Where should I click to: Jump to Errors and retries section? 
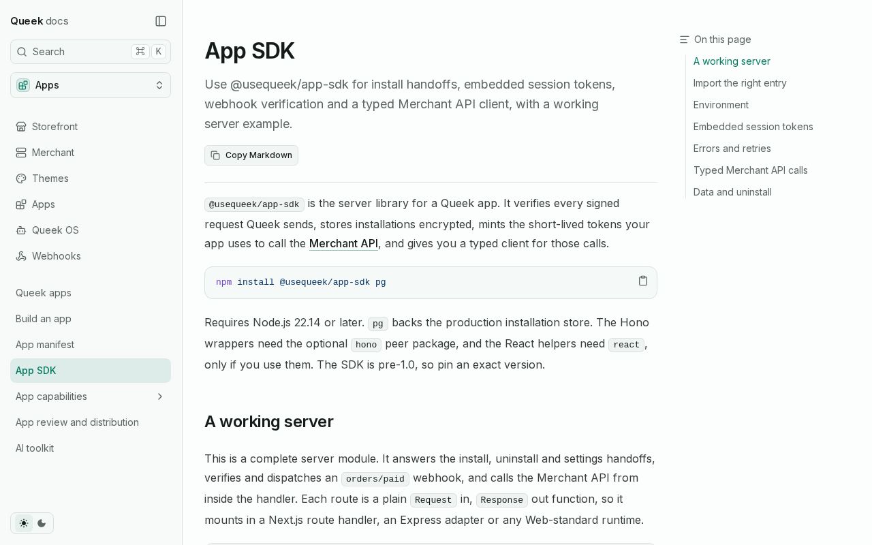pyautogui.click(x=732, y=149)
